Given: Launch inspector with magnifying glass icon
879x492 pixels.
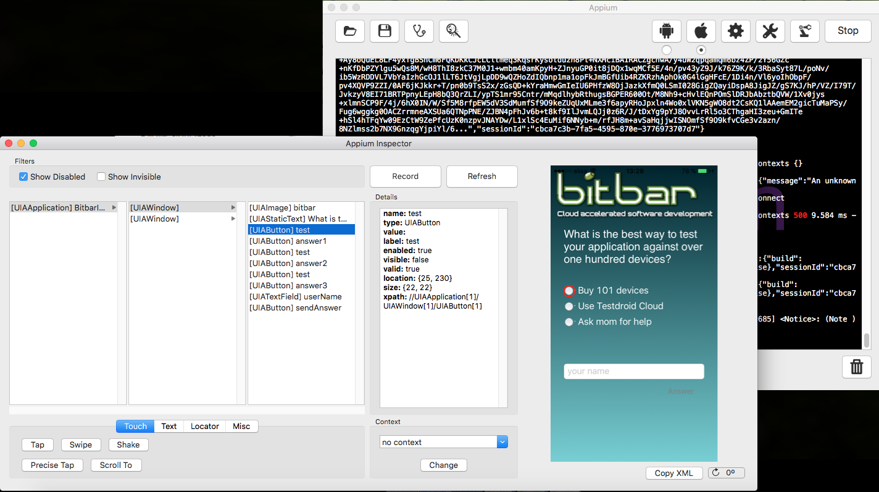Looking at the screenshot, I should pos(454,31).
